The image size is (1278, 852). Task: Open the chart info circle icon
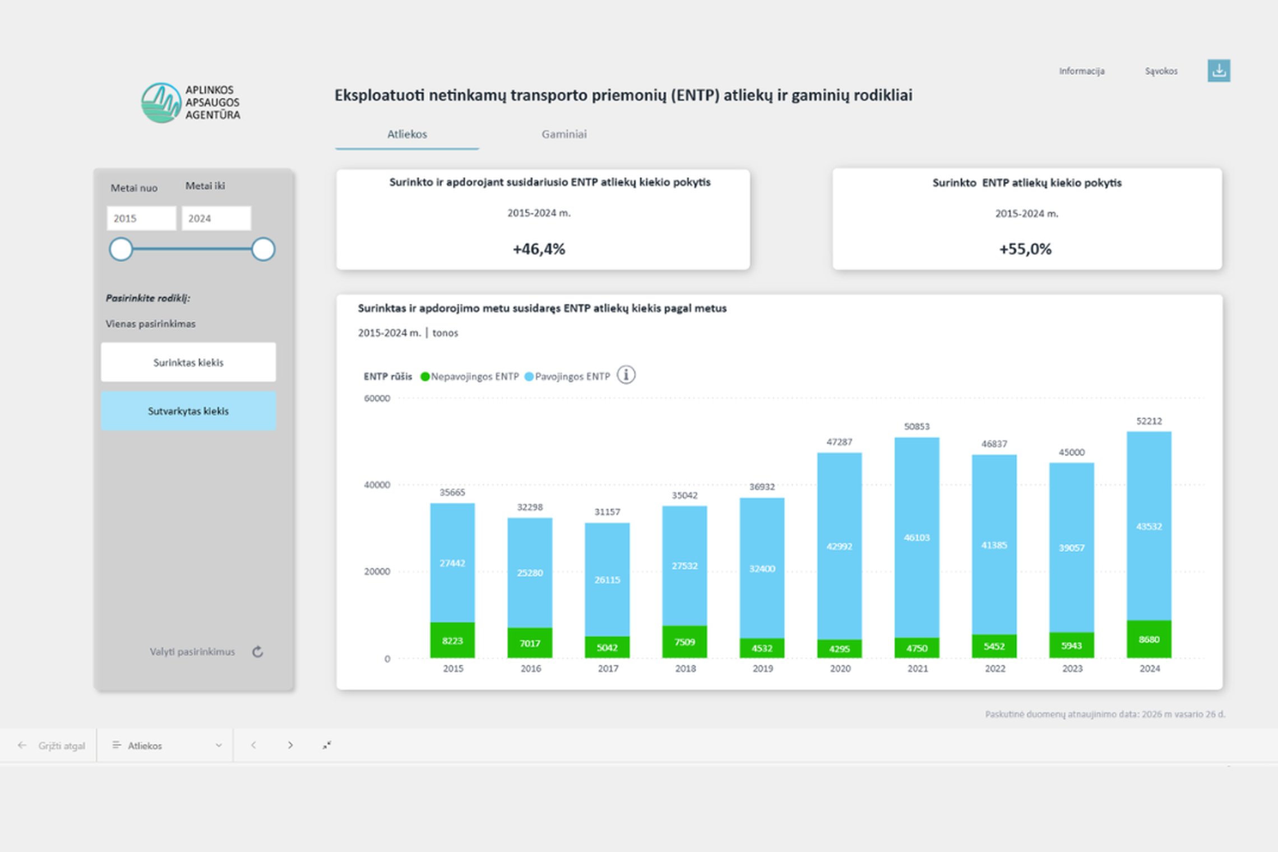626,375
